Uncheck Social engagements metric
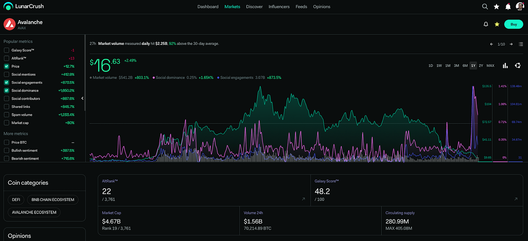The width and height of the screenshot is (528, 241). click(x=6, y=82)
